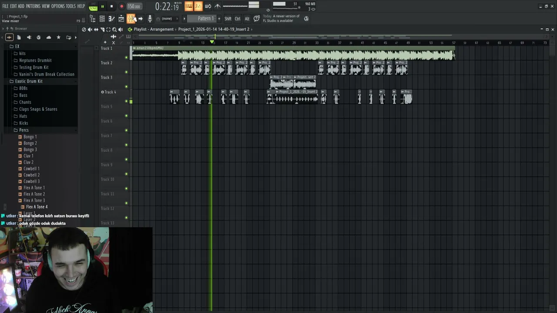This screenshot has height=313, width=557.
Task: Open the aman150bpmGMAJ clip menu arrow
Action: point(134,48)
